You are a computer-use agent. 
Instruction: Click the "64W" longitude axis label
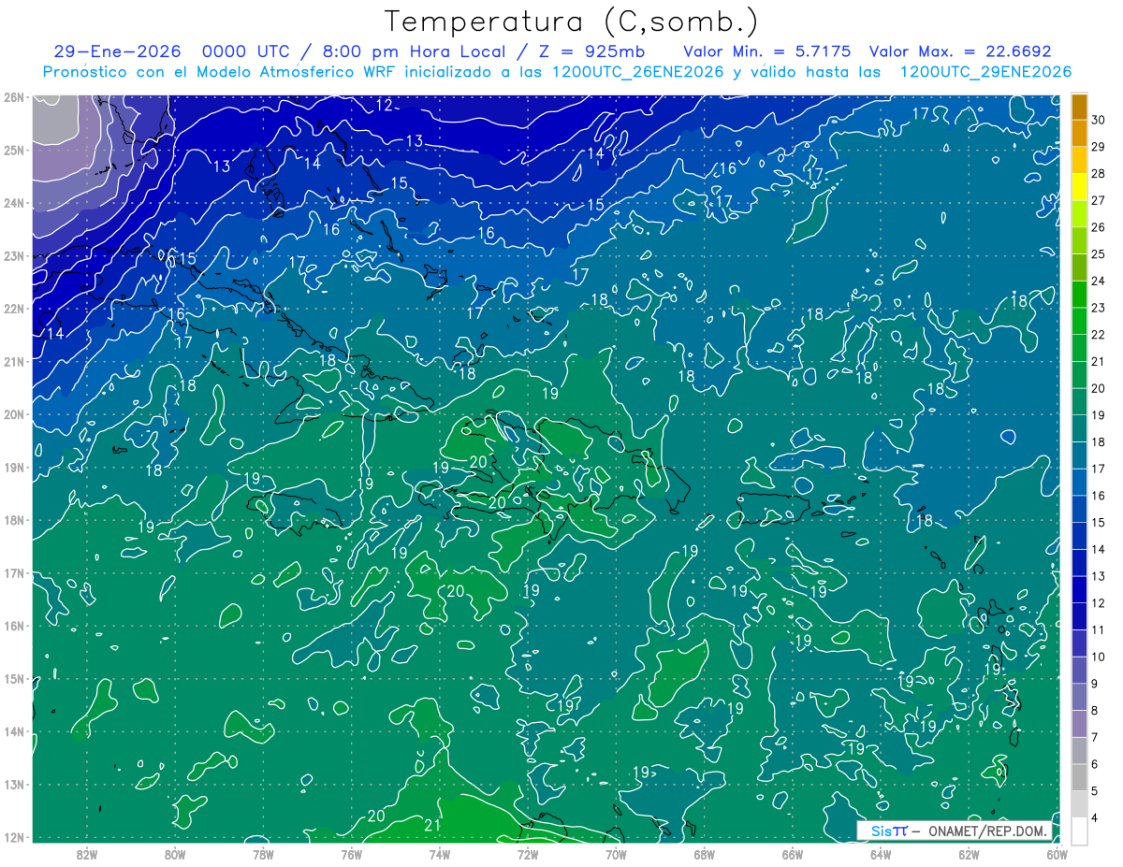tap(881, 855)
